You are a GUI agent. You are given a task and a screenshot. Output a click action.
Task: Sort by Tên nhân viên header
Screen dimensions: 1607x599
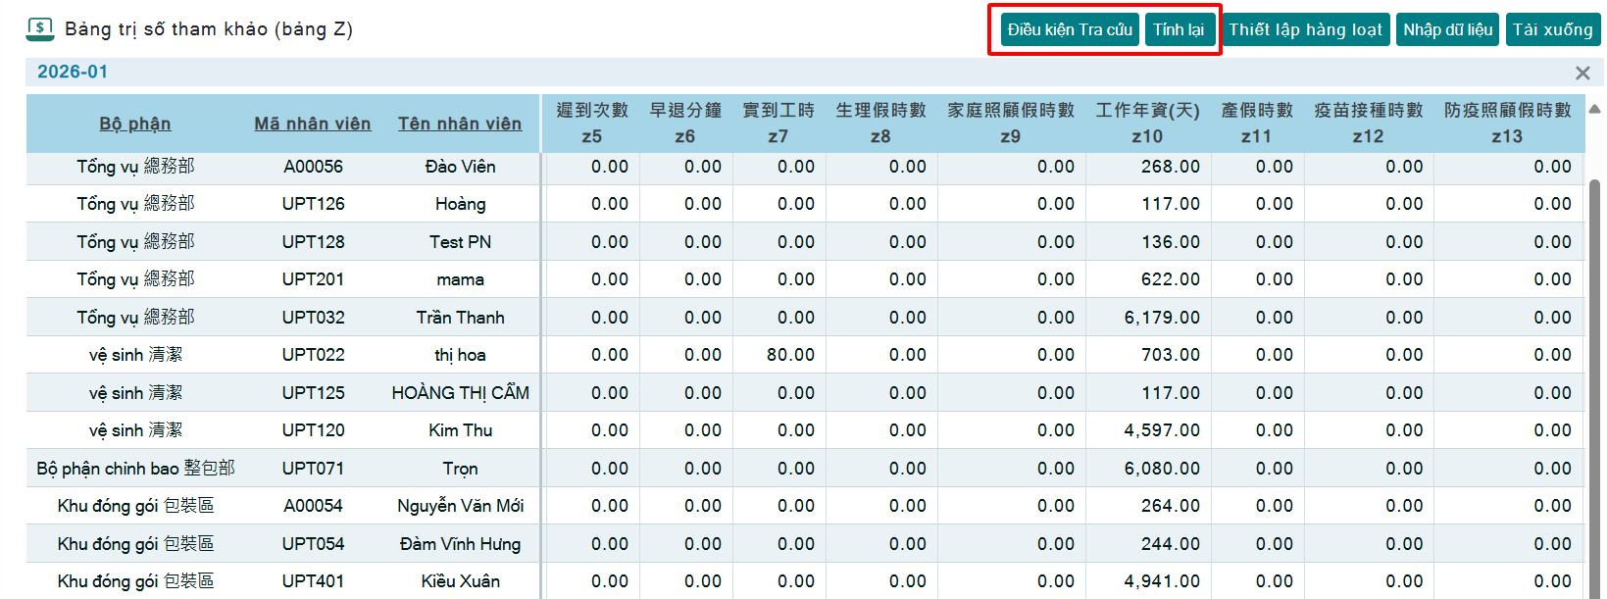[460, 124]
